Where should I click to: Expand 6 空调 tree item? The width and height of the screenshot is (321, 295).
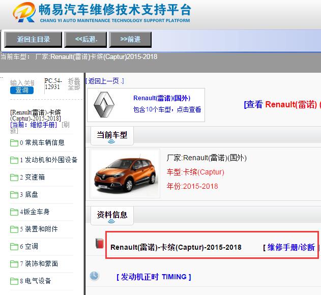tap(29, 247)
